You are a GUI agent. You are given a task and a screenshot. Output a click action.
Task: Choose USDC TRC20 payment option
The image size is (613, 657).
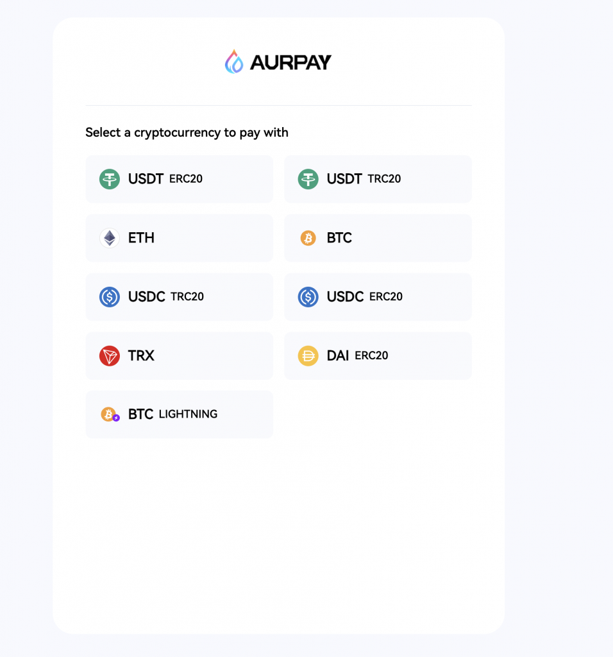pyautogui.click(x=179, y=296)
